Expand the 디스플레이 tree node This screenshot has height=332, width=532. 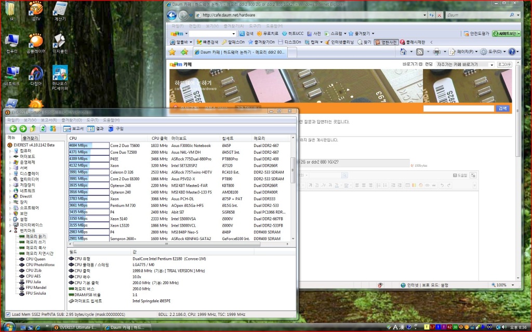click(x=10, y=174)
